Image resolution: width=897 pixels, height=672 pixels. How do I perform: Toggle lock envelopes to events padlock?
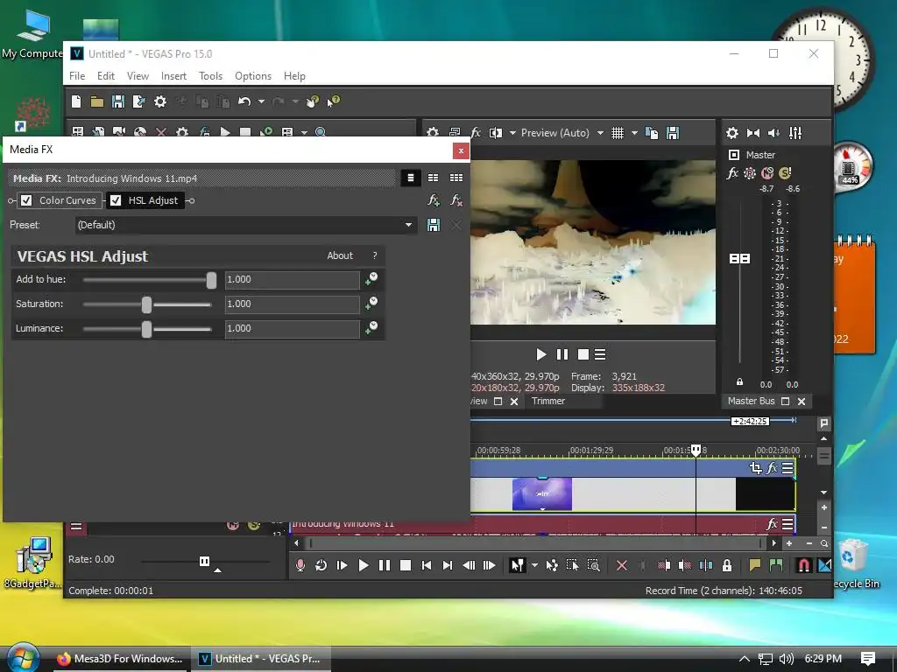726,565
